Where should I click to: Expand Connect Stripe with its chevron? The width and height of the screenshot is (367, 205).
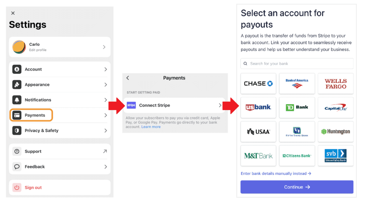220,105
